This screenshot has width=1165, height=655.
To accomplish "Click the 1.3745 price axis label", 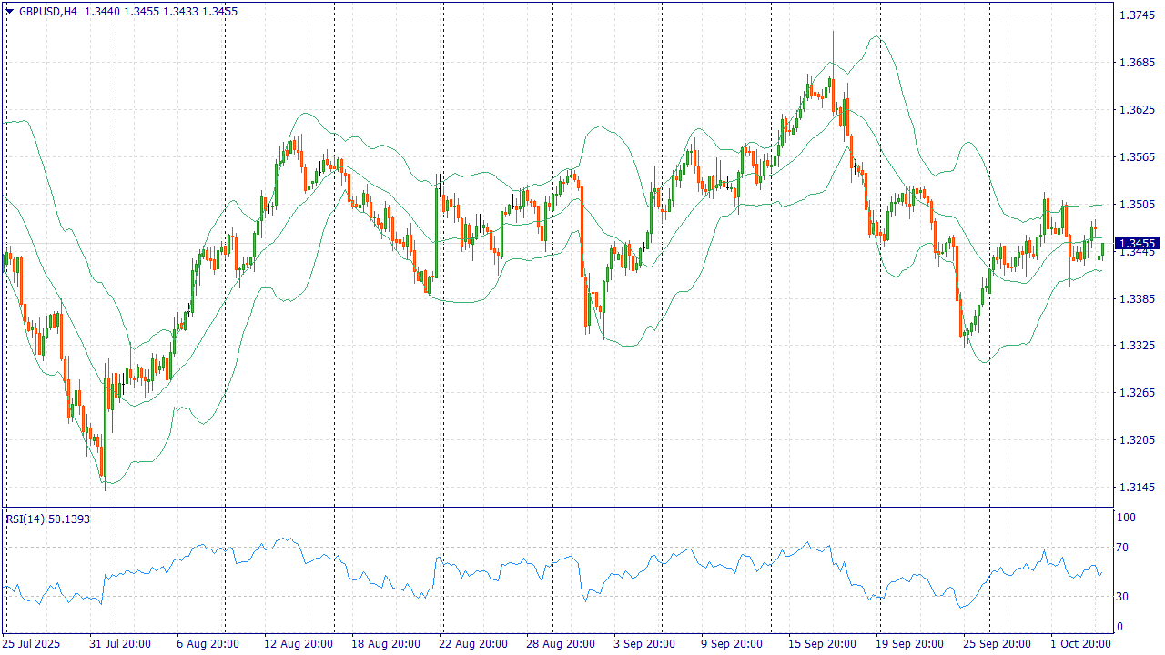I will [x=1136, y=15].
